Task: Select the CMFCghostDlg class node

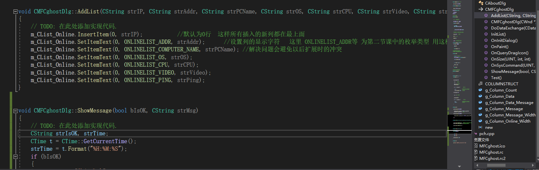Action: click(499, 9)
